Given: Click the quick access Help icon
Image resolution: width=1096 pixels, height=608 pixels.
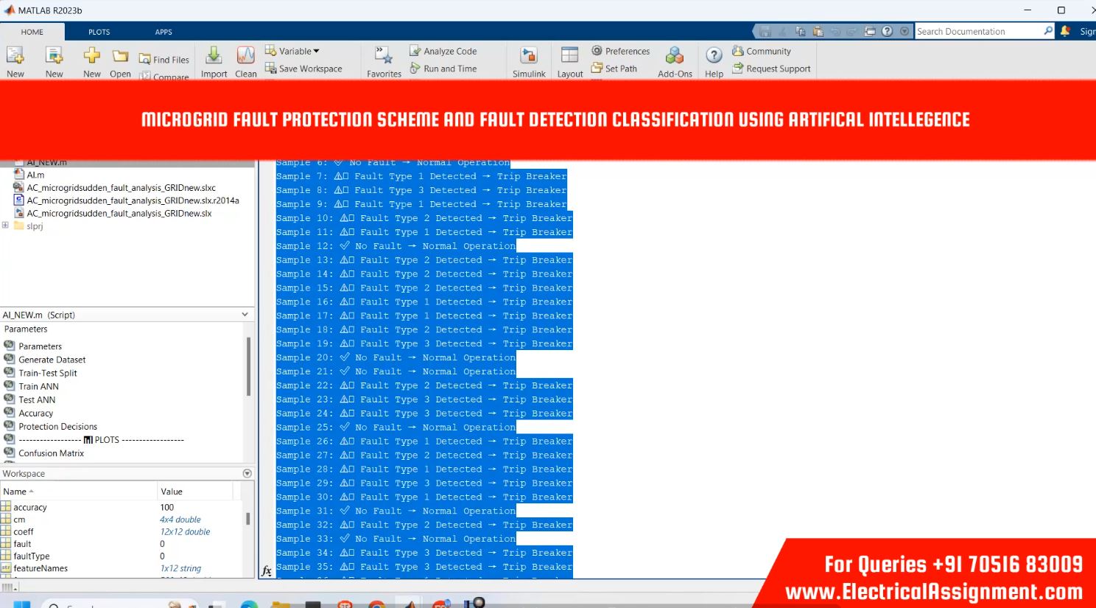Looking at the screenshot, I should point(888,31).
